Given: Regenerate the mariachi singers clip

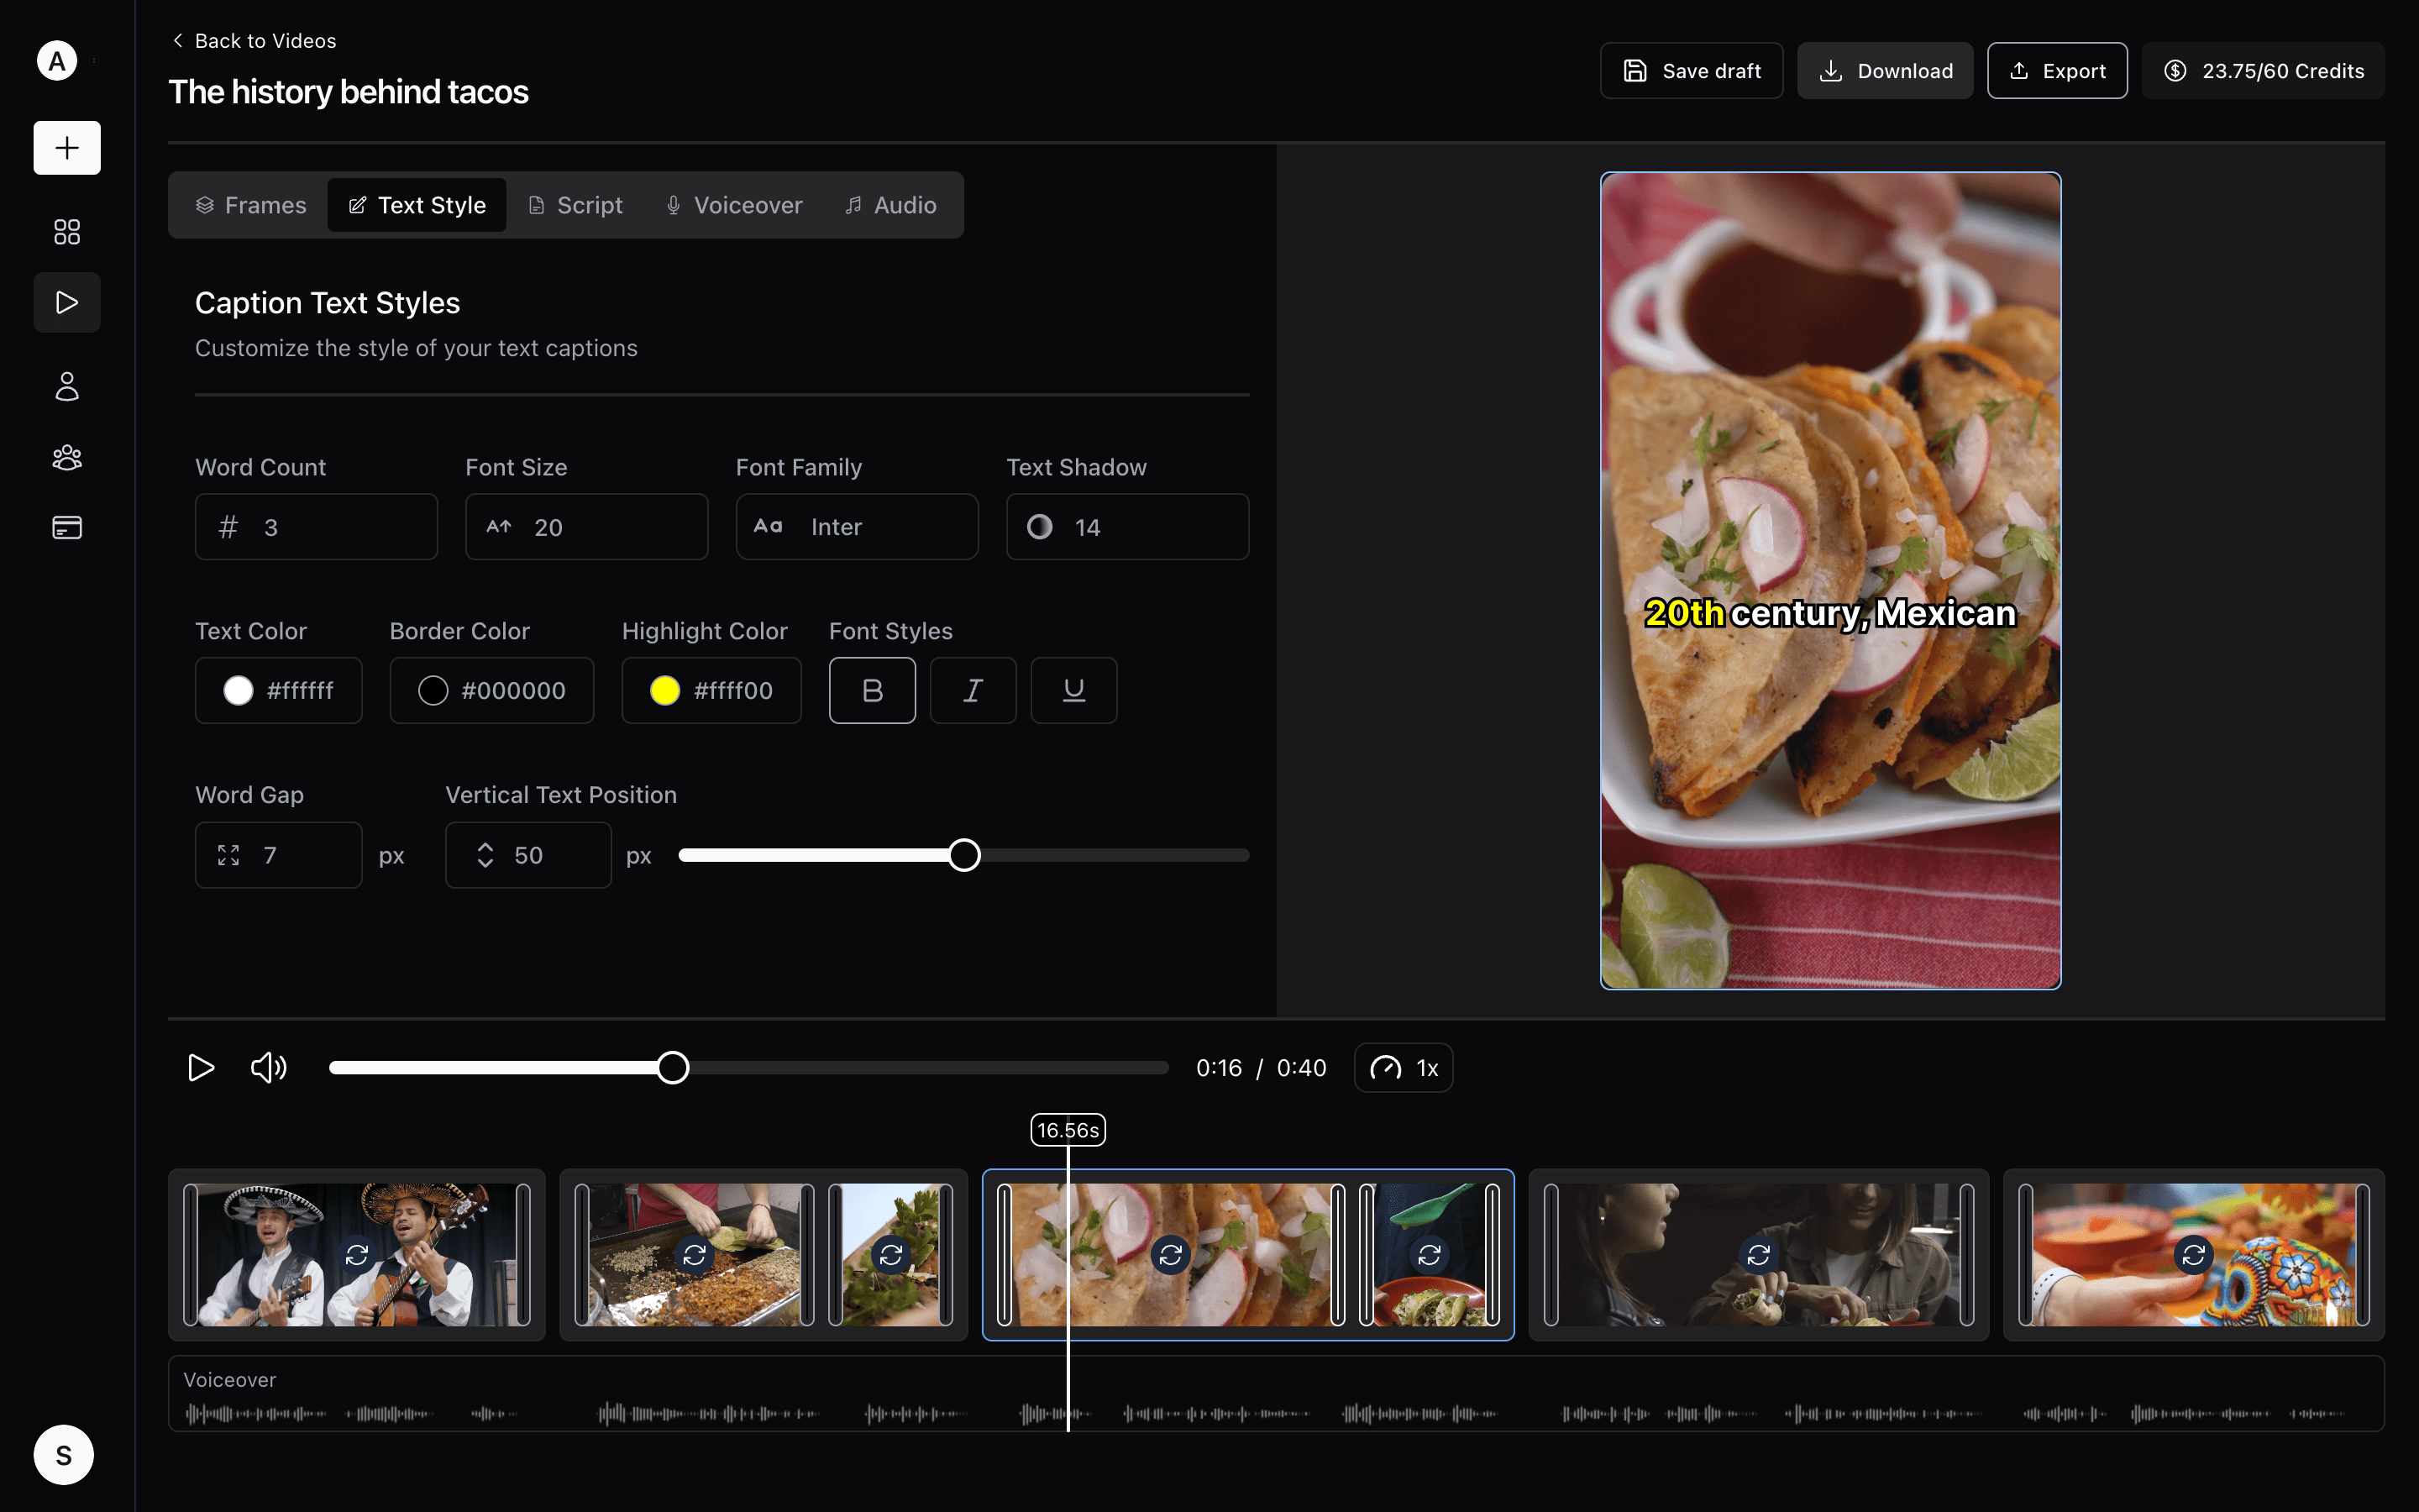Looking at the screenshot, I should point(357,1254).
